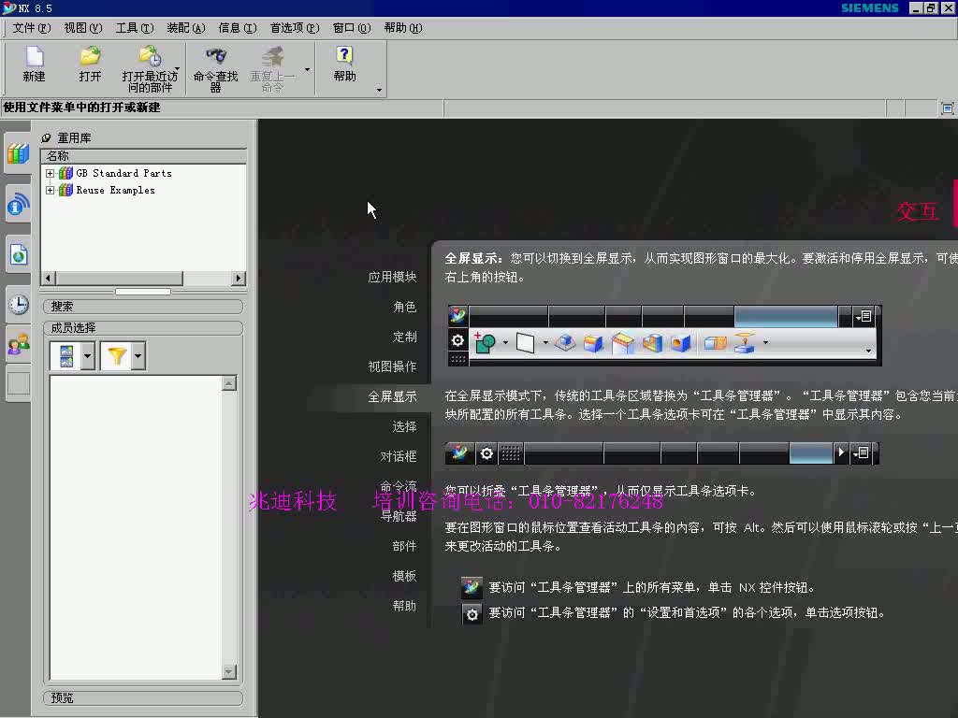This screenshot has height=718, width=958.
Task: Click the gear options icon in bottom help row
Action: (472, 613)
